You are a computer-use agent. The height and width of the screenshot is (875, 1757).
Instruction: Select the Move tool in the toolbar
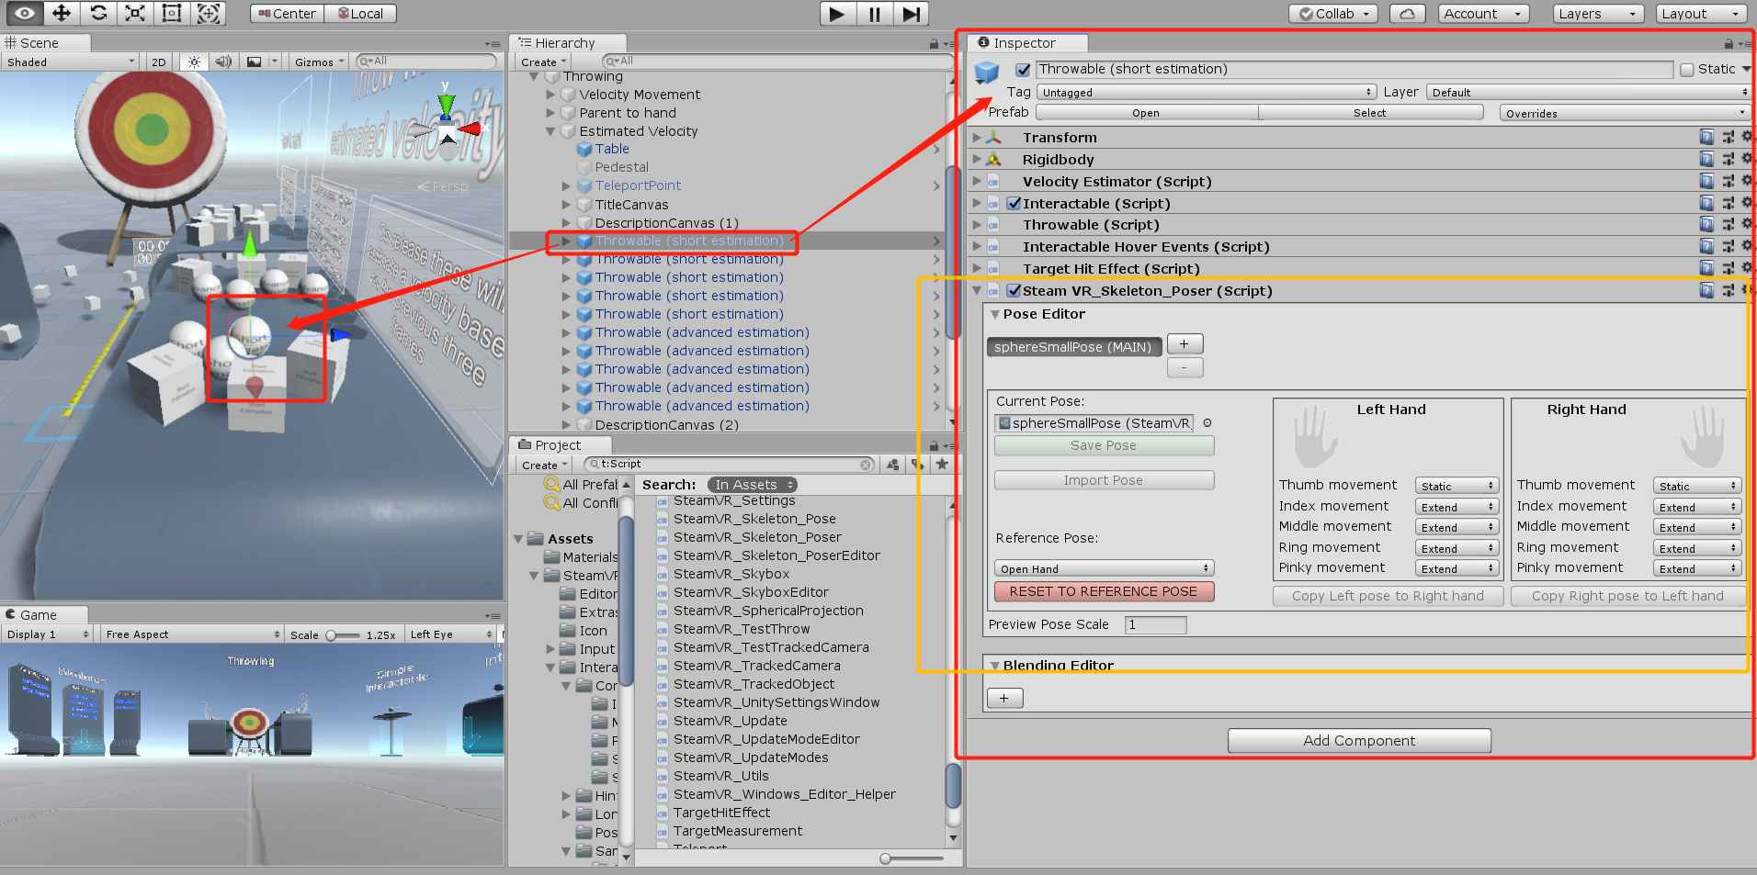(61, 13)
